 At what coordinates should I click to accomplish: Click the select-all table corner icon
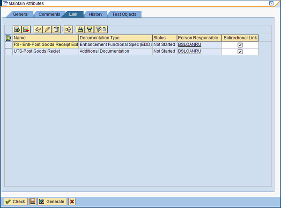pyautogui.click(x=8, y=38)
